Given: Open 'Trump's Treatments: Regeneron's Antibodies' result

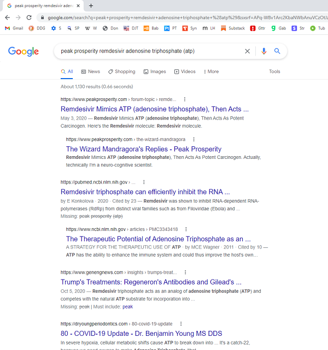Looking at the screenshot, I should pyautogui.click(x=151, y=282).
